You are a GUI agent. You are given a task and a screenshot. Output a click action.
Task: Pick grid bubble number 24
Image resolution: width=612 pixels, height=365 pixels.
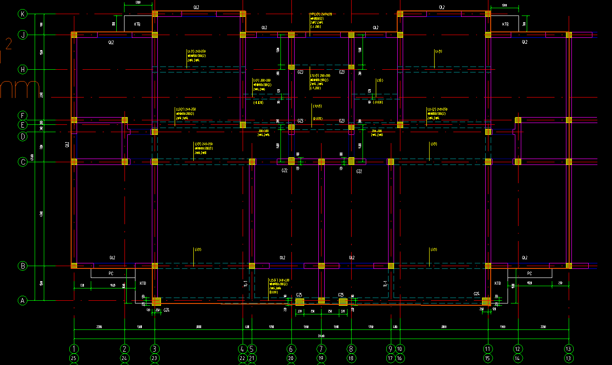pyautogui.click(x=124, y=358)
